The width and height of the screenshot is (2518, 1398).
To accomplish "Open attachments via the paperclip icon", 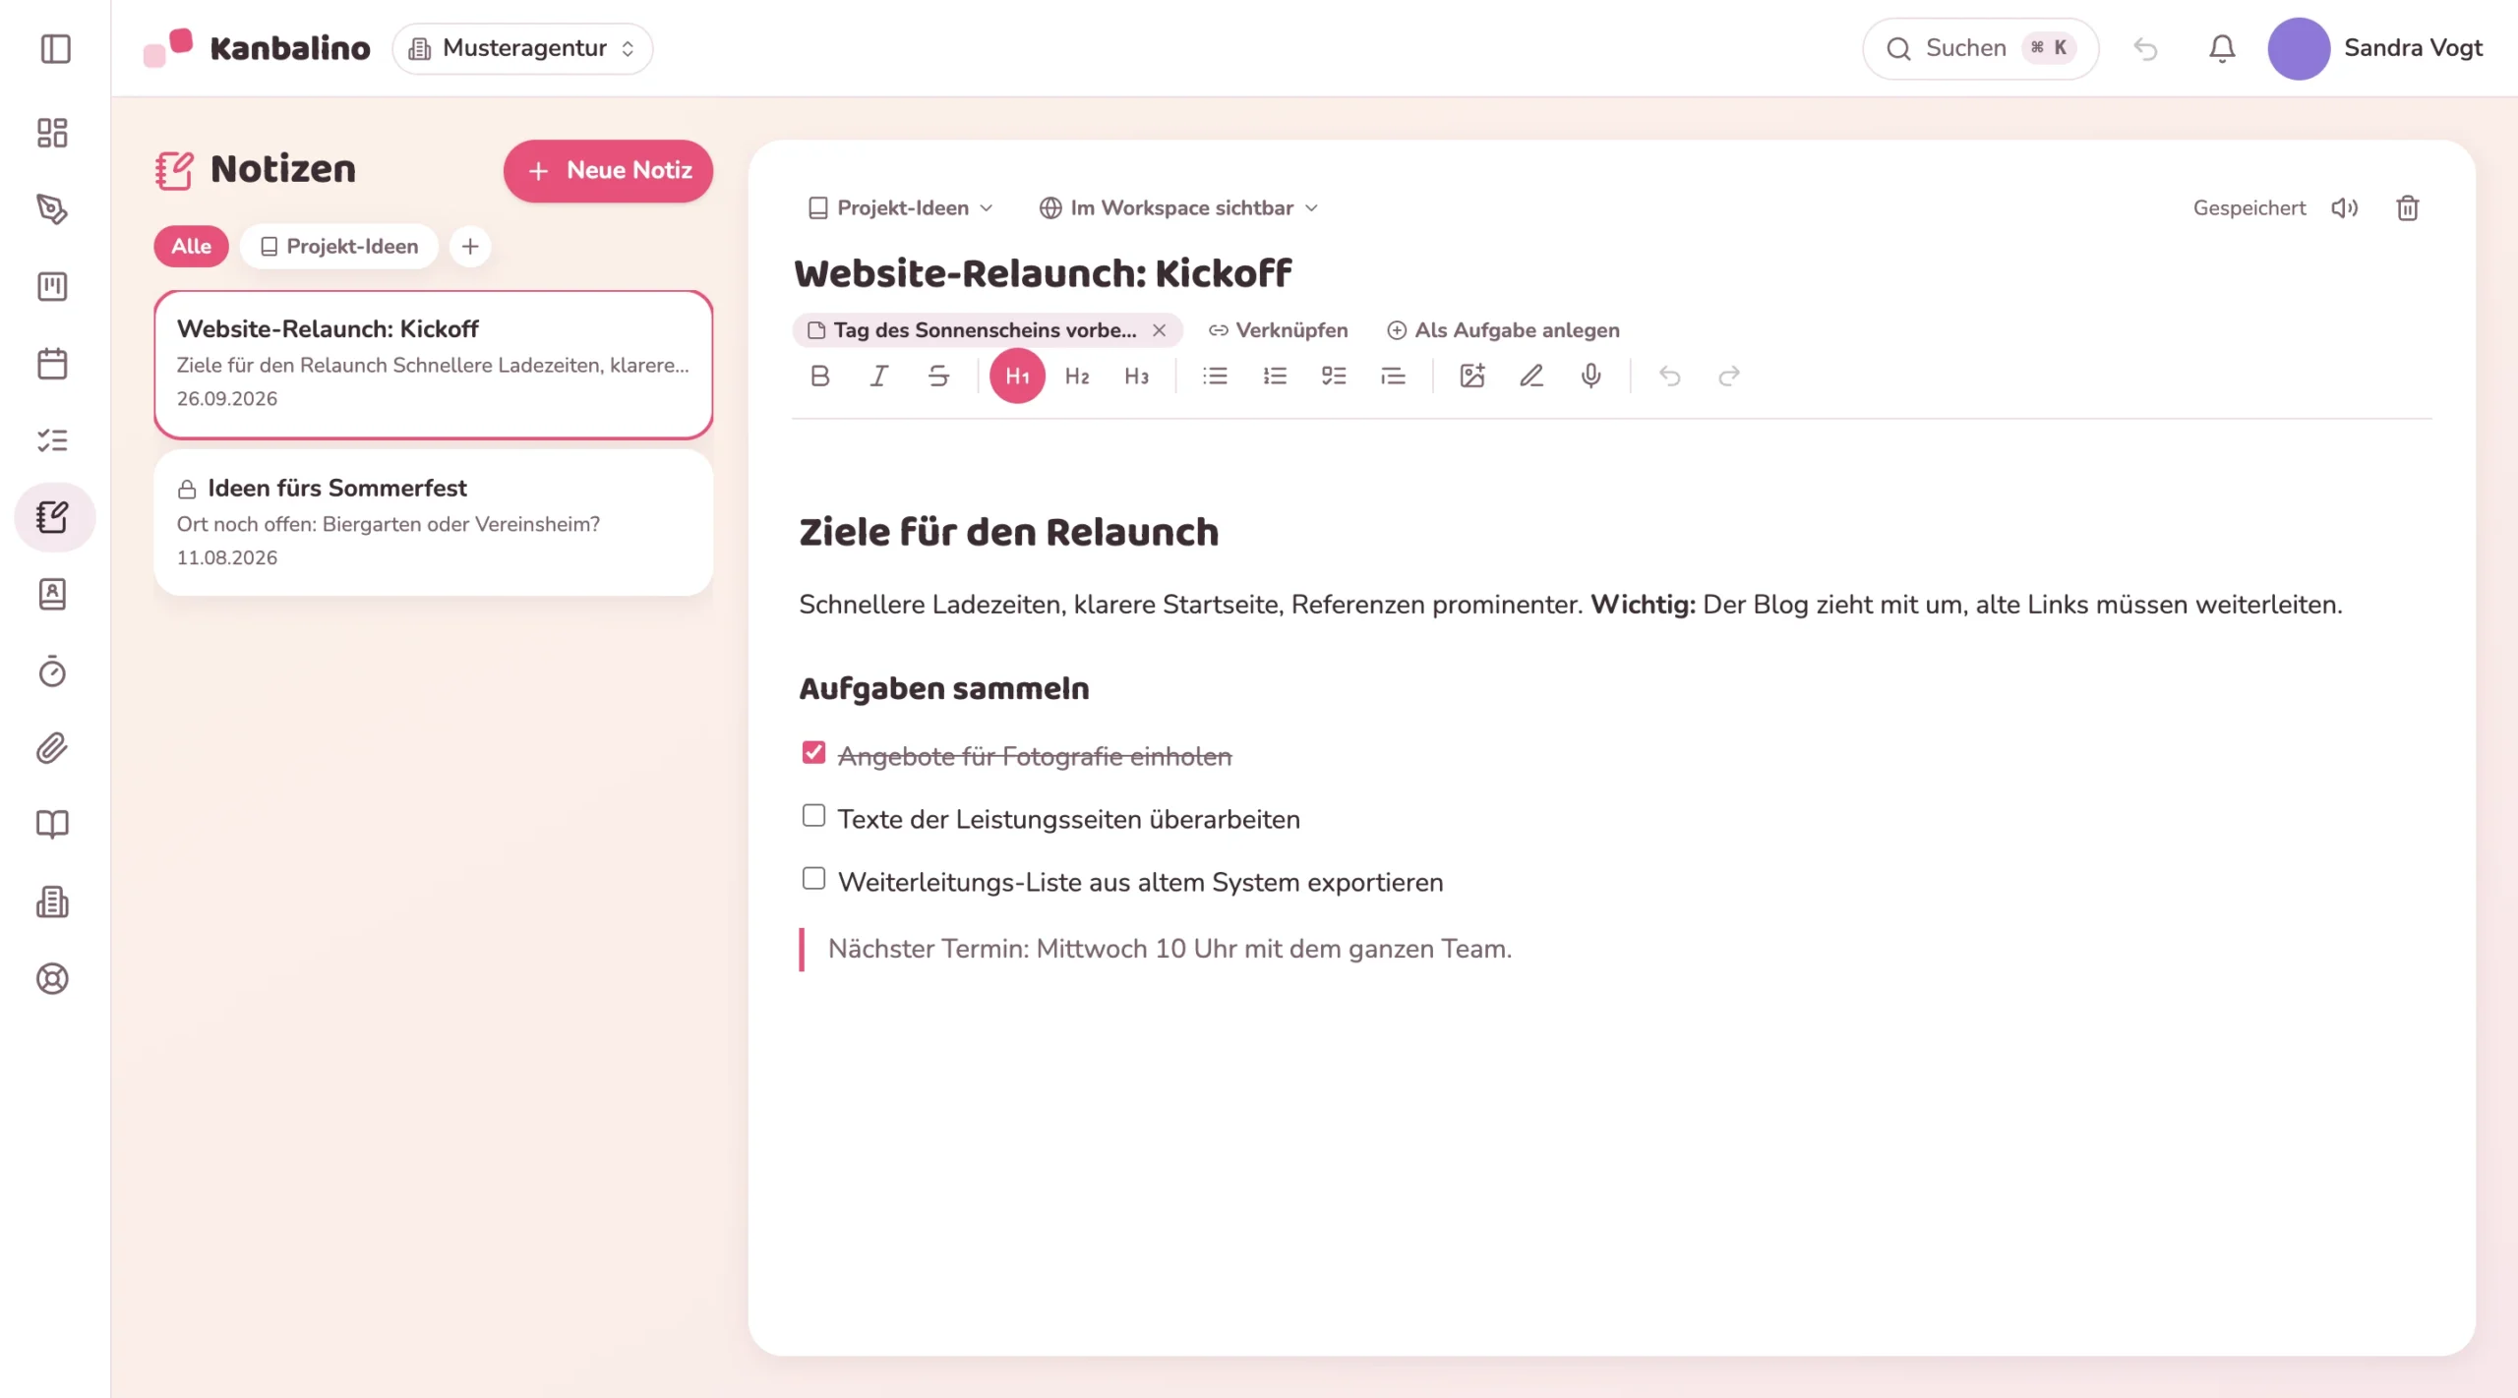I will (53, 748).
